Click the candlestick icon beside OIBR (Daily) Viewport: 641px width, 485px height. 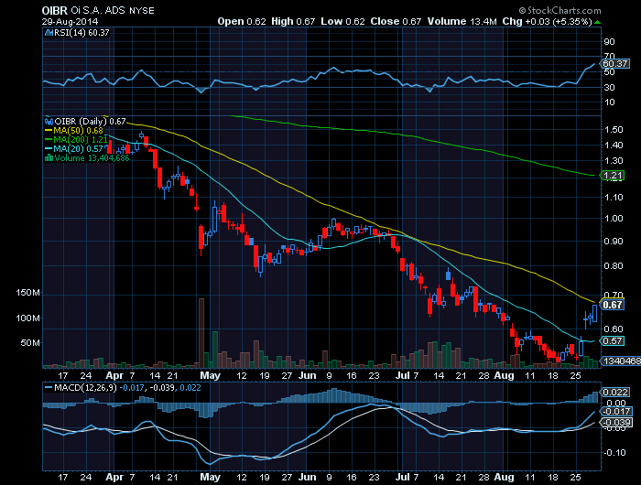[x=49, y=122]
